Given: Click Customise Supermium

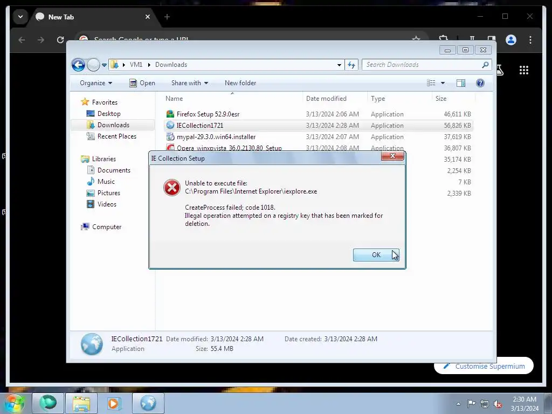Looking at the screenshot, I should click(x=484, y=366).
